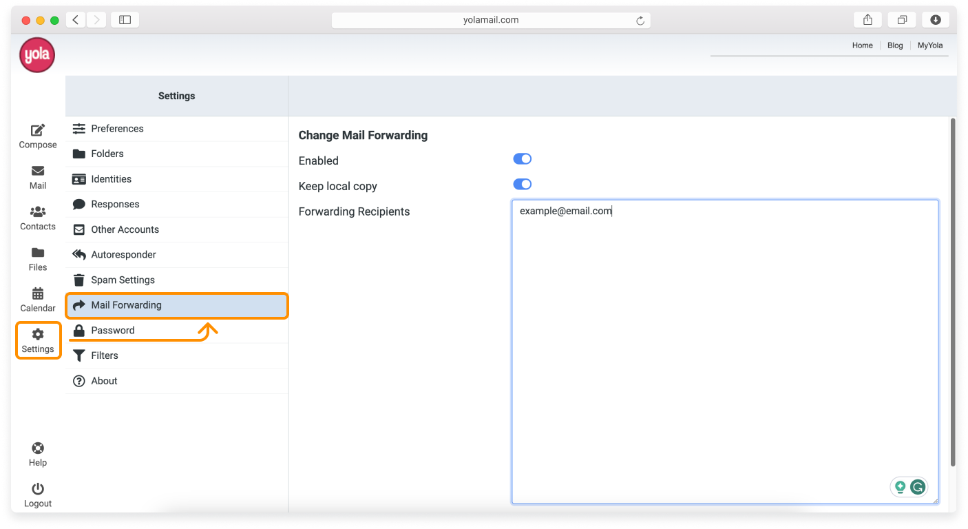Select Mail Forwarding in the settings list
Viewport: 968px width, 529px height.
pyautogui.click(x=126, y=304)
